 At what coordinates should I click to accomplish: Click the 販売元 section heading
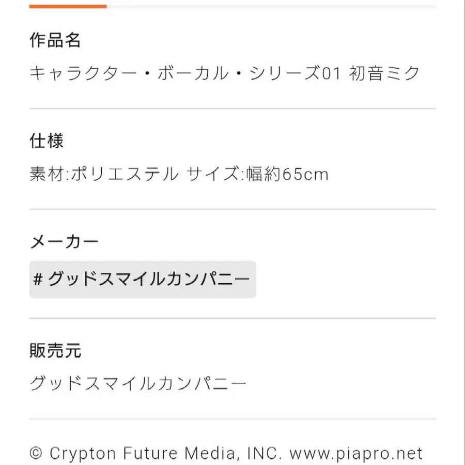coord(55,350)
